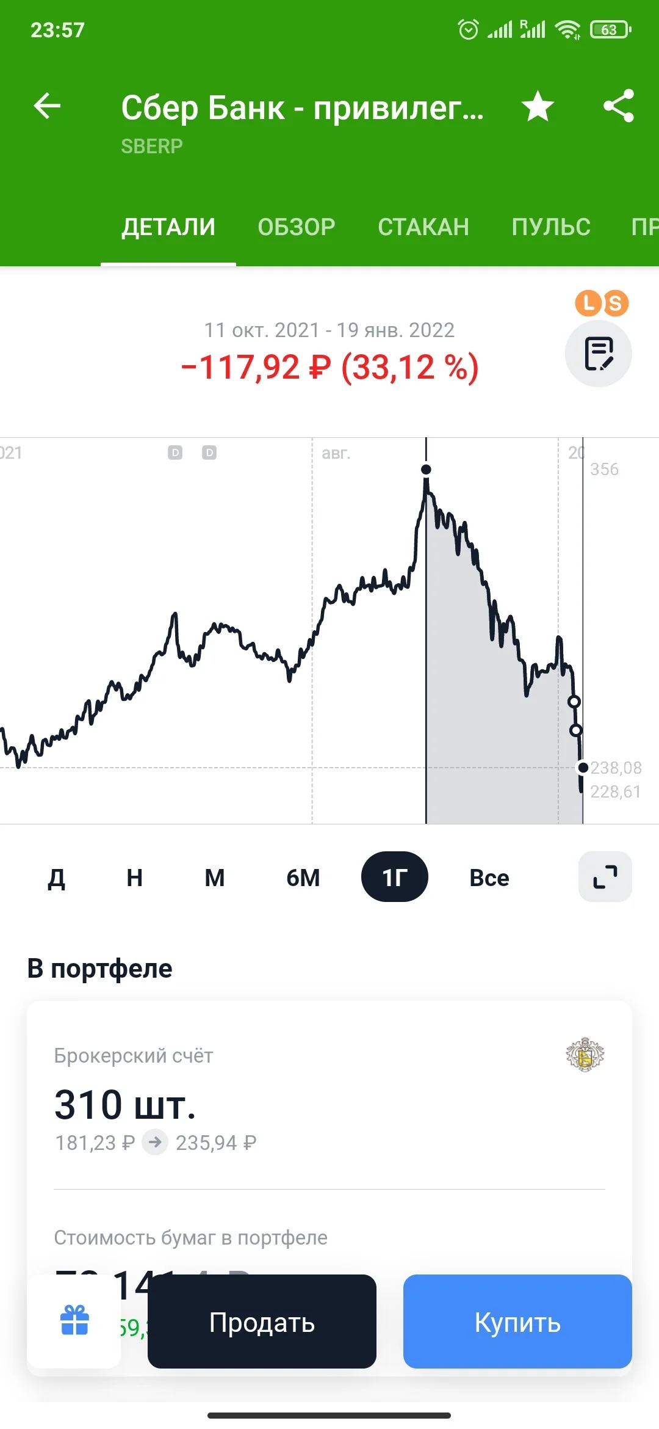Tap the orange L badge
The image size is (659, 1429).
coord(588,302)
